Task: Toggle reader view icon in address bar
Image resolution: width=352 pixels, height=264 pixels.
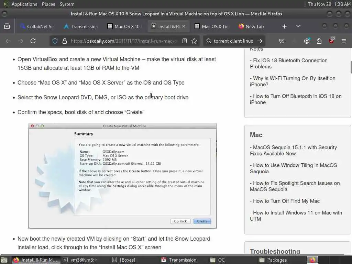Action: (x=185, y=41)
